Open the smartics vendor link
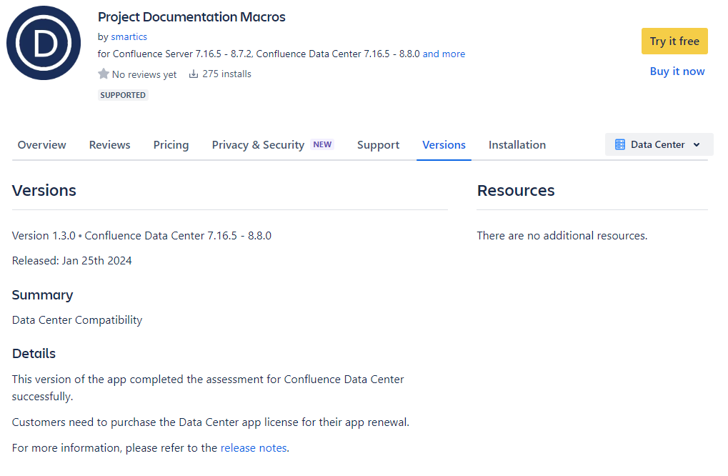 [129, 36]
